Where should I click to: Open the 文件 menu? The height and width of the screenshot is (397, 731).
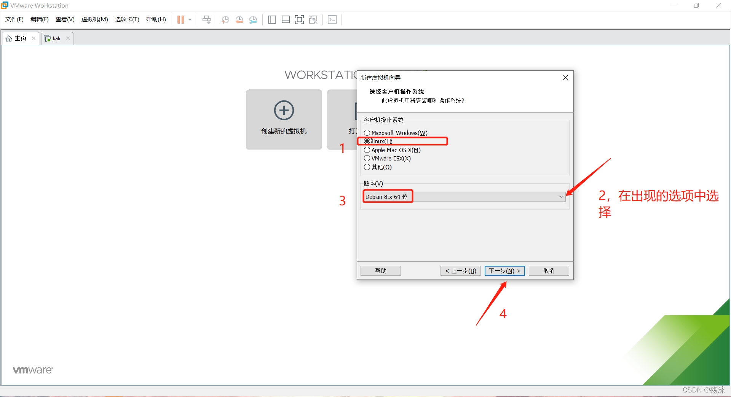tap(14, 19)
